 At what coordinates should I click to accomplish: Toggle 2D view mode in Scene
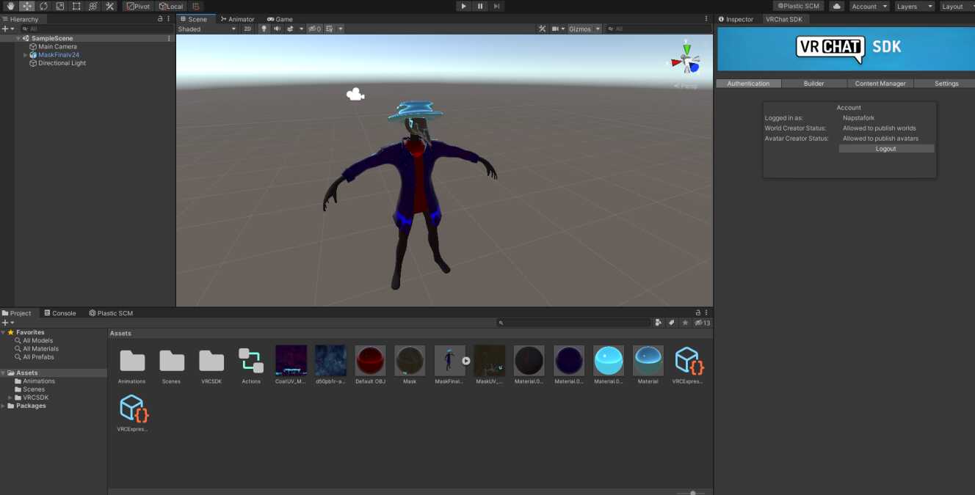click(x=247, y=29)
